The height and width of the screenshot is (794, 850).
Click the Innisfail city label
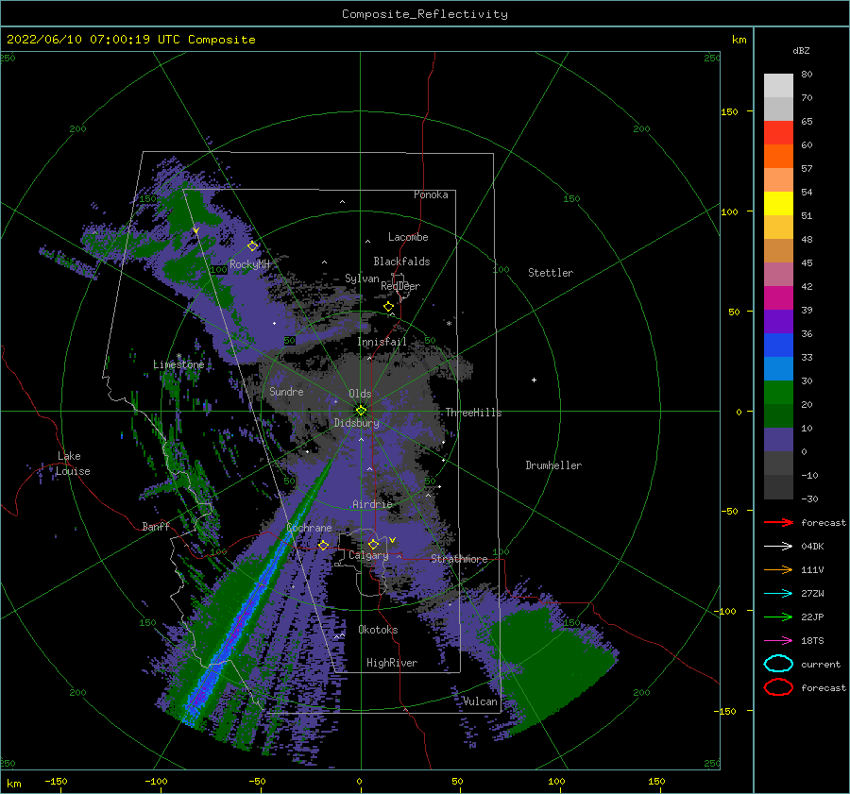point(382,342)
